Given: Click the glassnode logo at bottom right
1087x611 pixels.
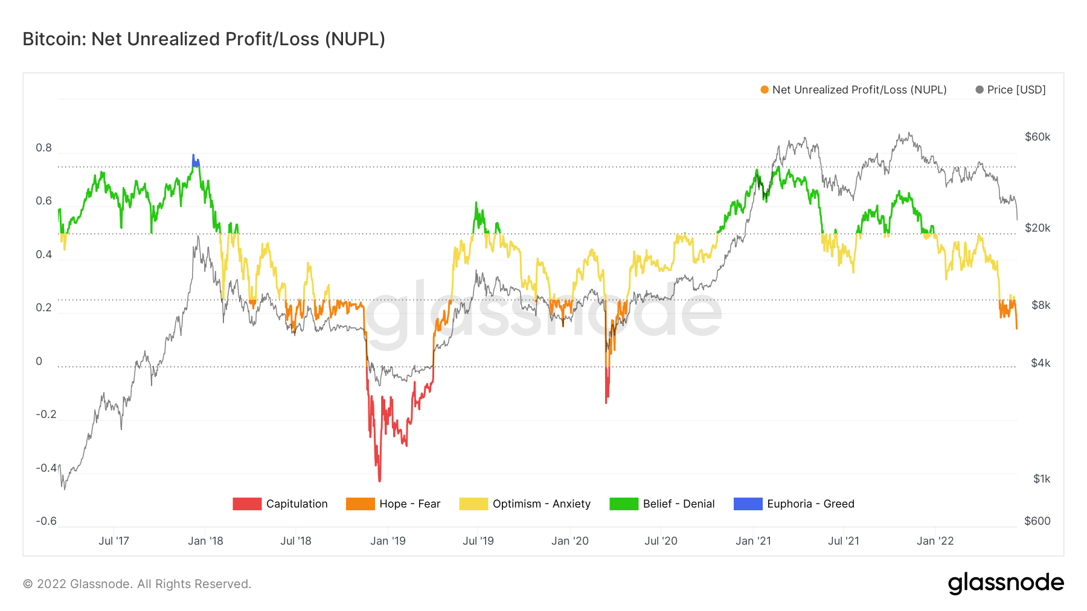Looking at the screenshot, I should [x=1005, y=583].
